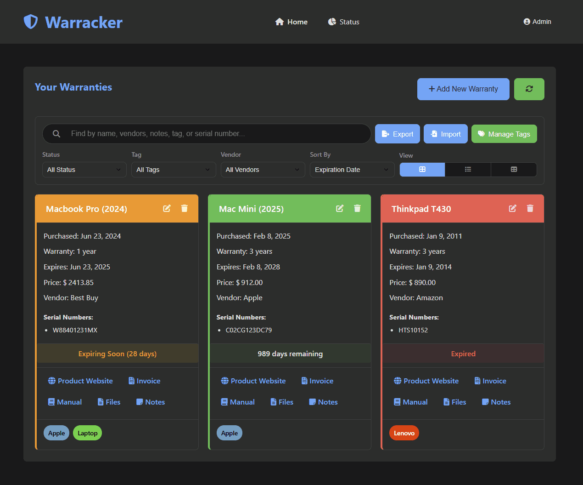Click the search magnifier icon

point(56,134)
